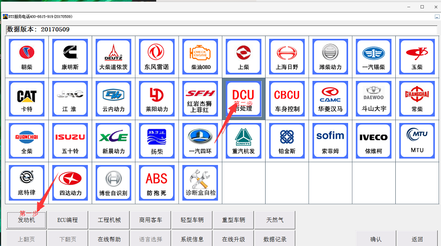441x246 pixels.
Task: Open the 四达动力 icon
Action: point(70,183)
